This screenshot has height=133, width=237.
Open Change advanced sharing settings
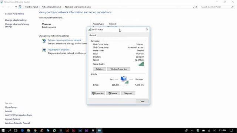coord(17,25)
